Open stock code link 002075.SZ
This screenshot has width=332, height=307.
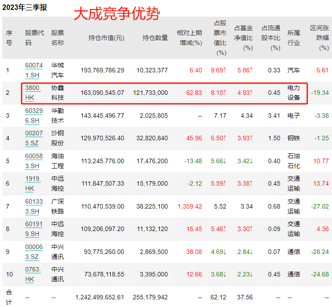[34, 138]
